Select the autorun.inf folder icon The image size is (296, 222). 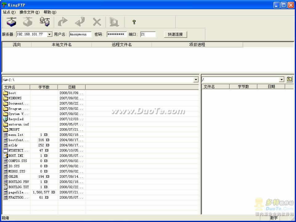(6, 125)
